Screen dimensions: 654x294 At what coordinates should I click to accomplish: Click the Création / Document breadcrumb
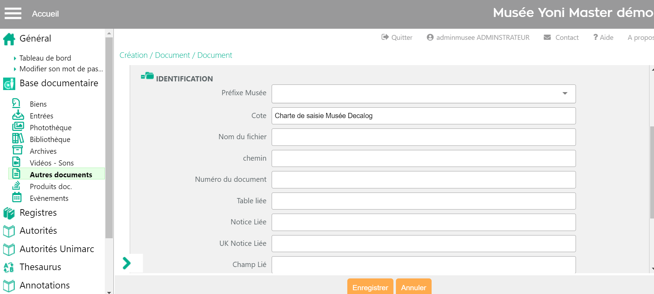[155, 55]
